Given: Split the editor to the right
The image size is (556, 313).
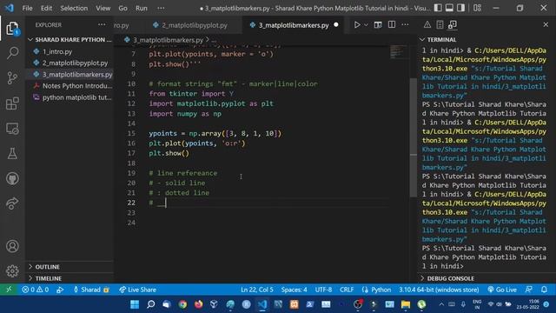Looking at the screenshot, I should pyautogui.click(x=392, y=25).
